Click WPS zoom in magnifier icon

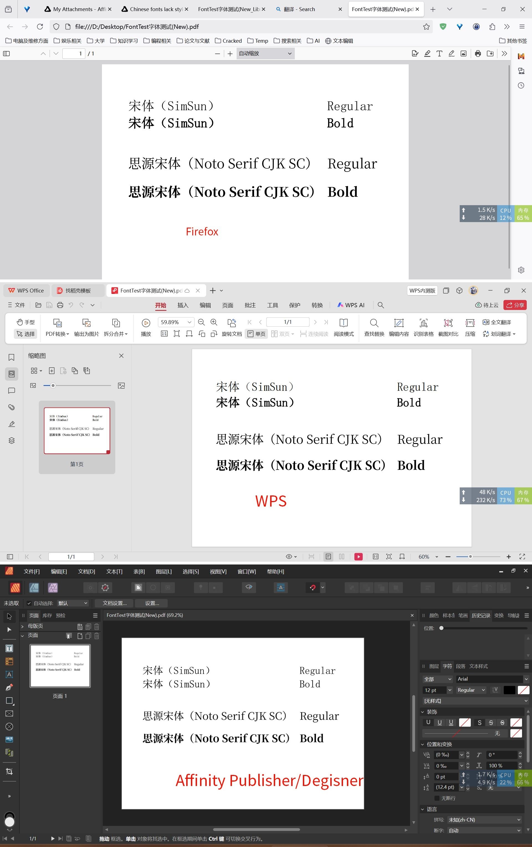[x=214, y=322]
